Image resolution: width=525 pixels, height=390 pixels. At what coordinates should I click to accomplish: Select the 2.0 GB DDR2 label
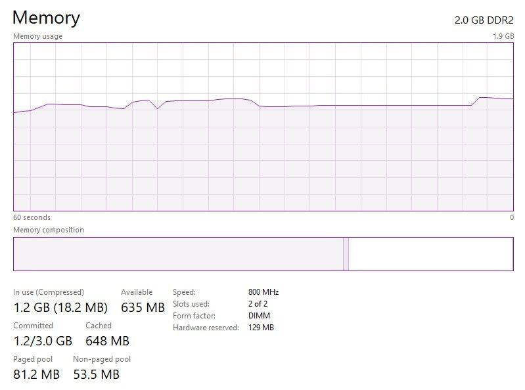tap(484, 20)
